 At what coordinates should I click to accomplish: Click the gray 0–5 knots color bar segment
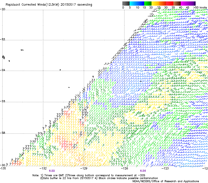[126, 3]
